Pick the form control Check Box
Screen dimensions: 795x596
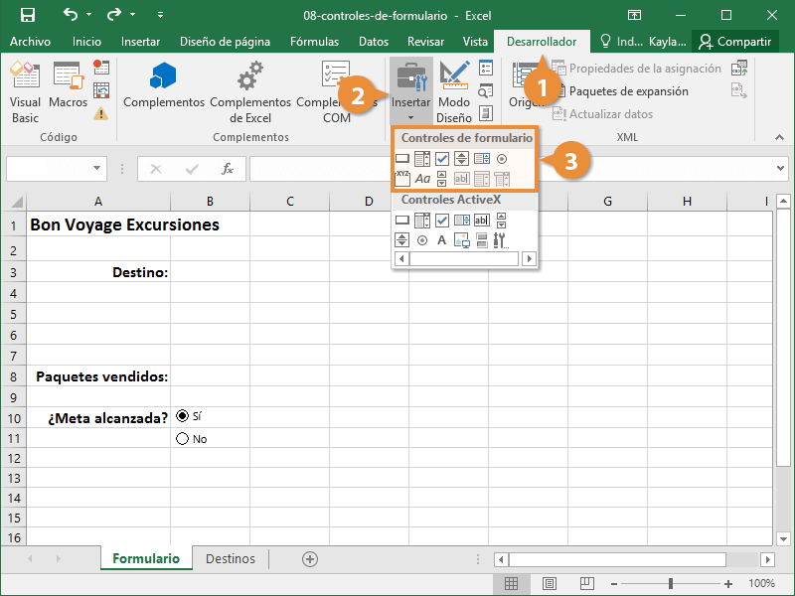(x=442, y=159)
